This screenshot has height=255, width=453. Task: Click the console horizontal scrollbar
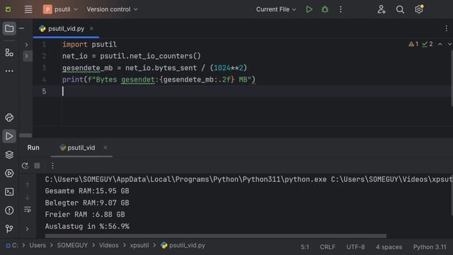pos(215,236)
